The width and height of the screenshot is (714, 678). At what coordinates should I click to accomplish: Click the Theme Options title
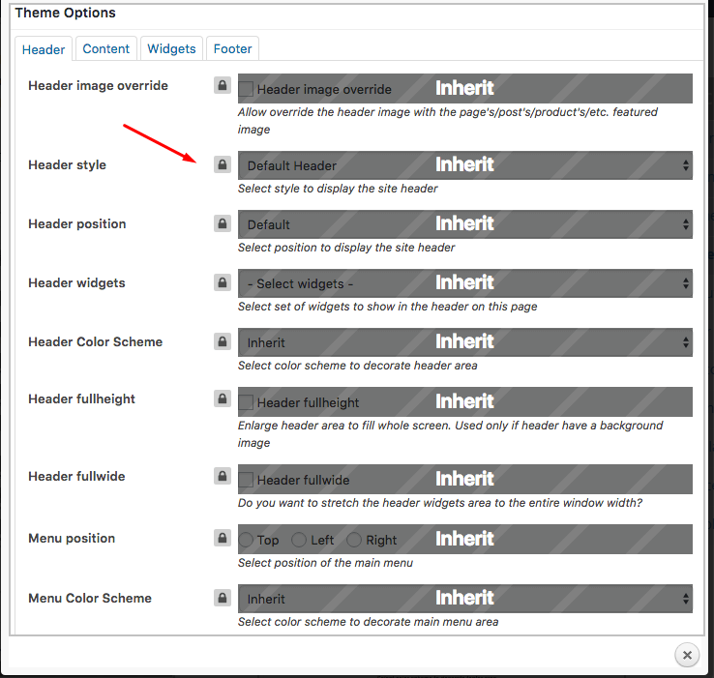click(x=65, y=13)
